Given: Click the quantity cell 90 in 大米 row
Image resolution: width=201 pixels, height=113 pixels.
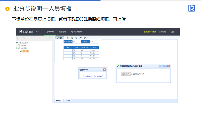Looking at the screenshot, I should click(x=86, y=59).
